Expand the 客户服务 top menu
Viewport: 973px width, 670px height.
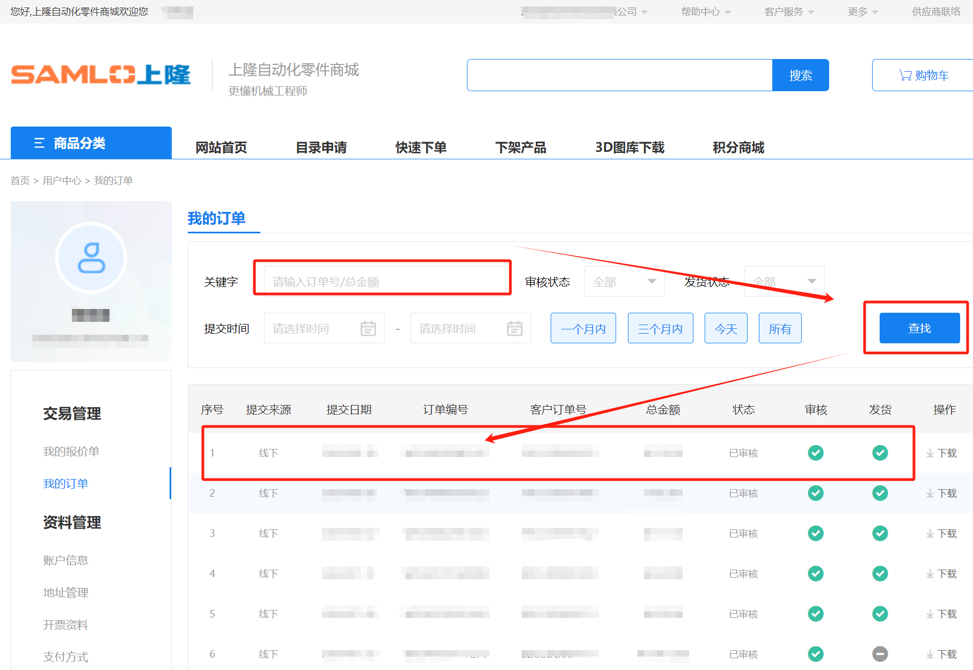click(x=789, y=12)
